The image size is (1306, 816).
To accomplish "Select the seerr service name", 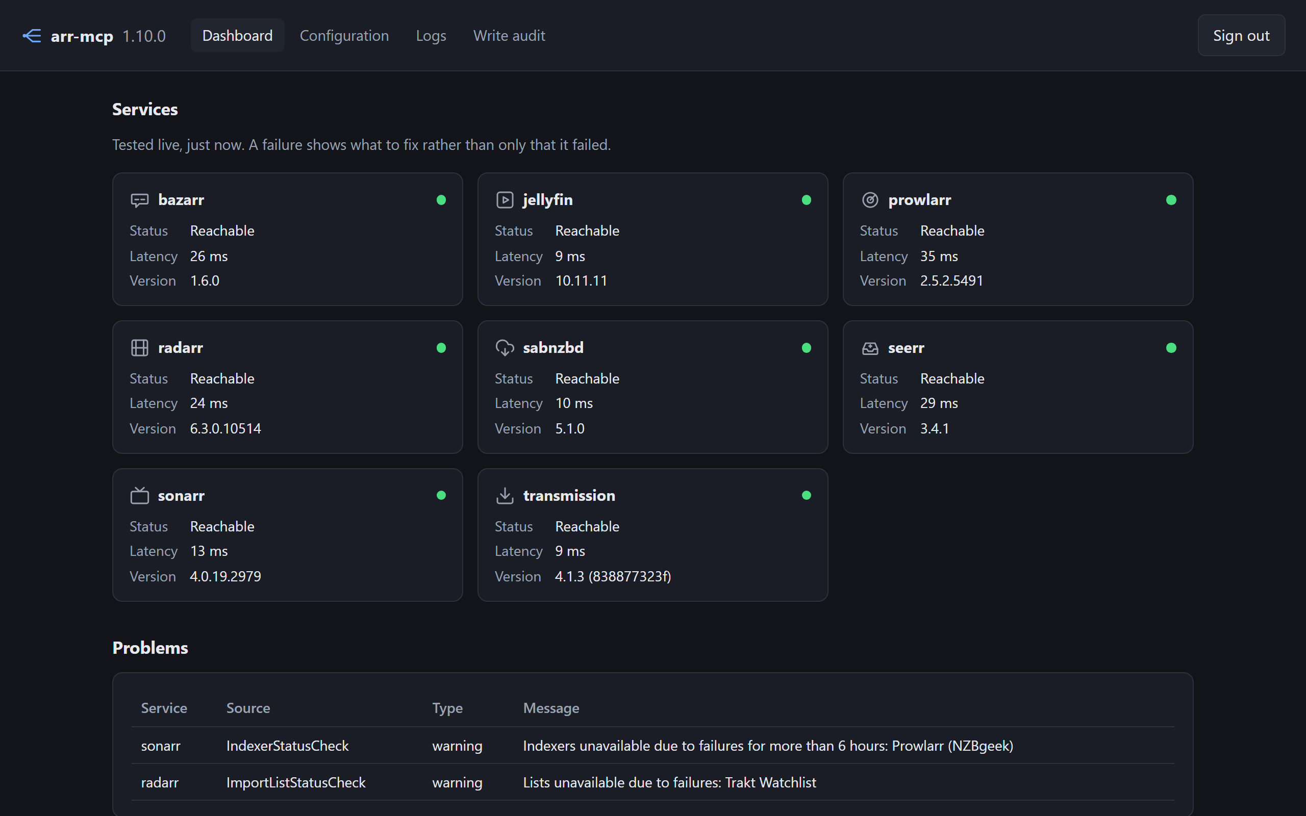I will pyautogui.click(x=906, y=348).
